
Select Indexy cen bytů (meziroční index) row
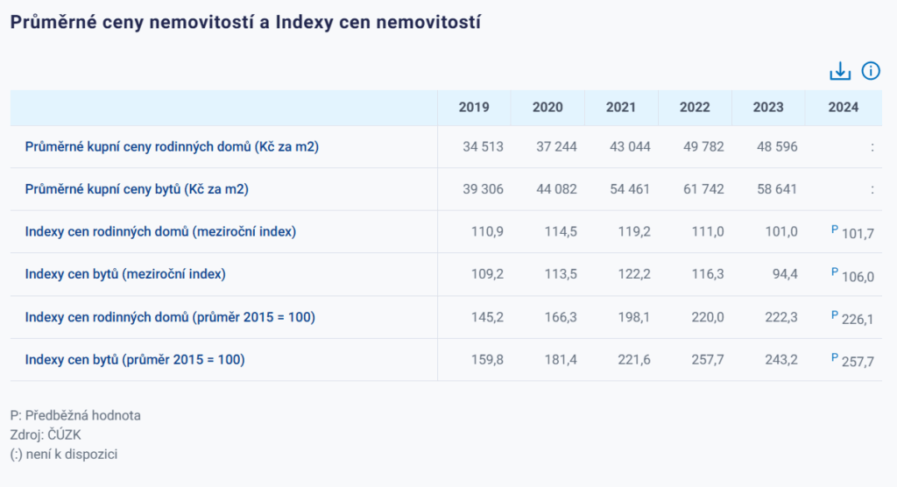[125, 274]
